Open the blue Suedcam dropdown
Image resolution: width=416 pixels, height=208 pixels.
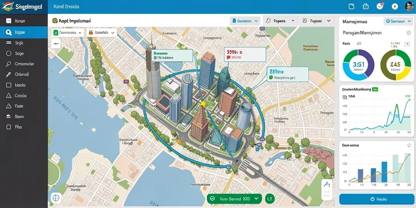[245, 21]
